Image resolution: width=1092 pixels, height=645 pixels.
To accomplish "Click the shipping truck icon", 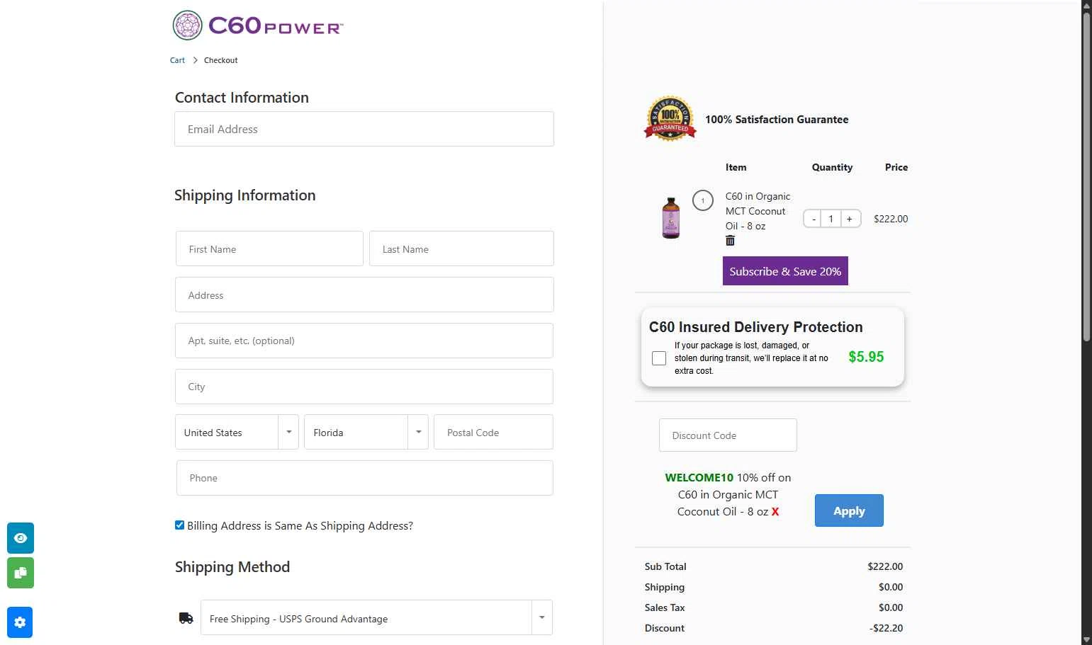I will [186, 618].
